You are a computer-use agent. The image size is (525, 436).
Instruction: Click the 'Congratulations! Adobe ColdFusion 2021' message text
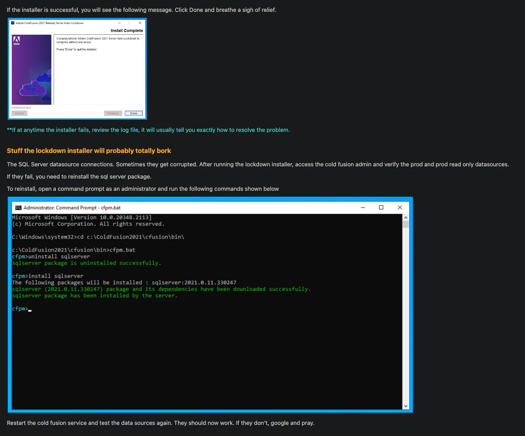point(98,40)
